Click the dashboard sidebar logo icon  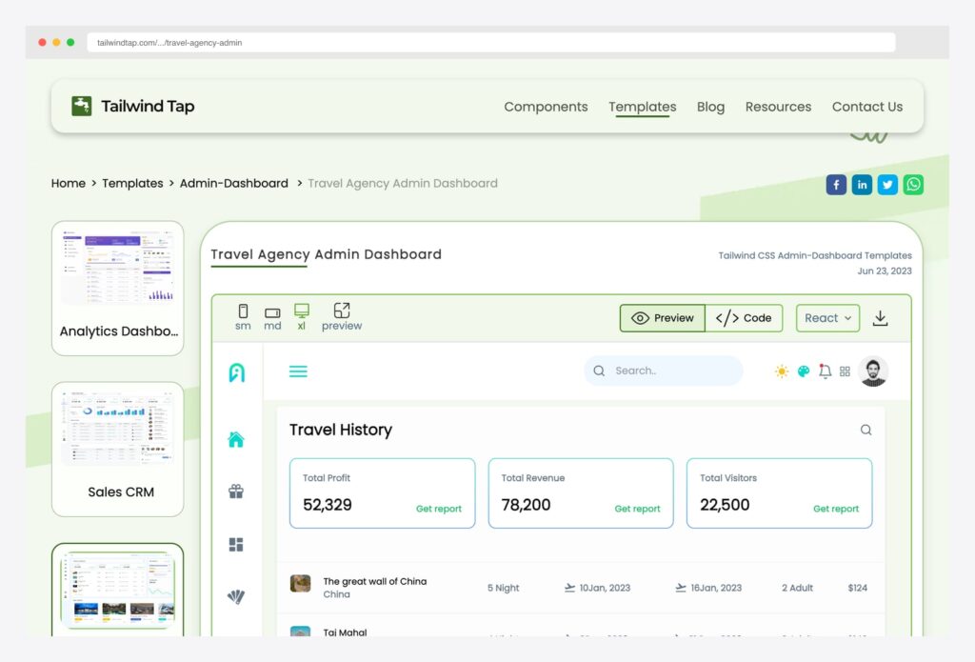click(x=237, y=372)
